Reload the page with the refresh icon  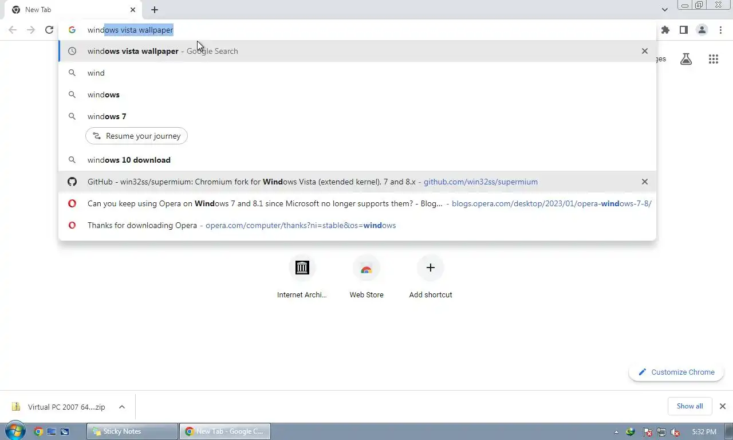[49, 30]
